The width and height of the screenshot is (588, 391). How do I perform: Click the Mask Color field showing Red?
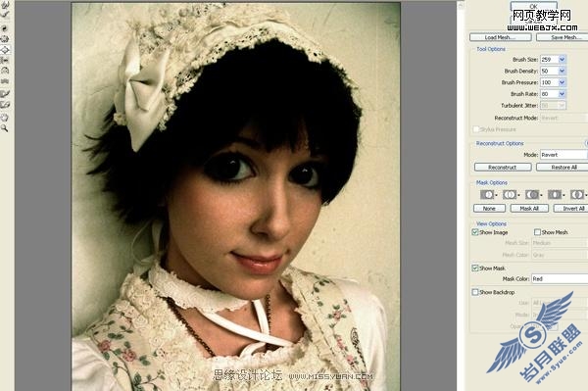(x=560, y=279)
